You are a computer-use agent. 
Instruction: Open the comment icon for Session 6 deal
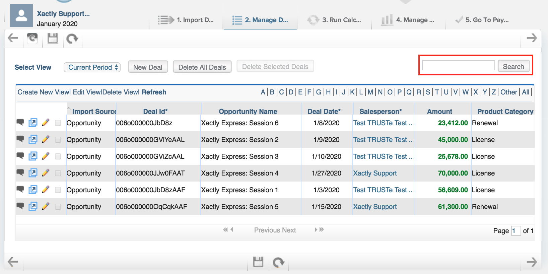(20, 122)
